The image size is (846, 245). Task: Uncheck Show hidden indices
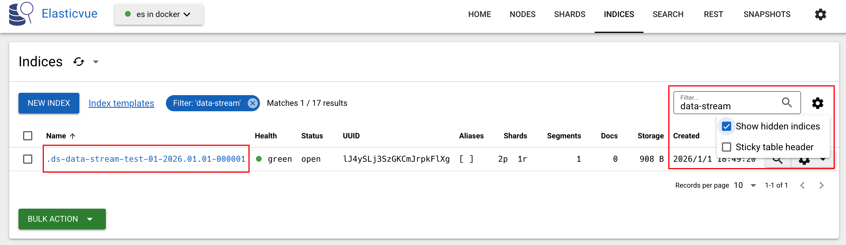tap(726, 126)
